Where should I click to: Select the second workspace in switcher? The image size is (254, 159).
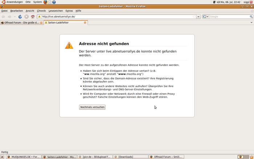246,157
